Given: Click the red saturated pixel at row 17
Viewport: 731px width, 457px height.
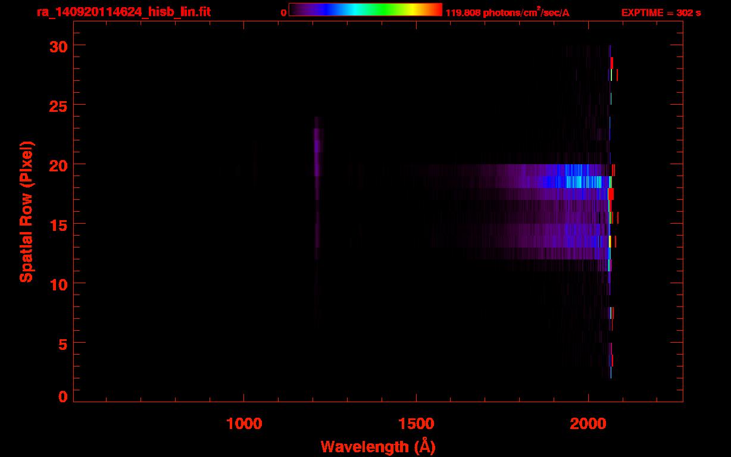Looking at the screenshot, I should click(x=611, y=194).
